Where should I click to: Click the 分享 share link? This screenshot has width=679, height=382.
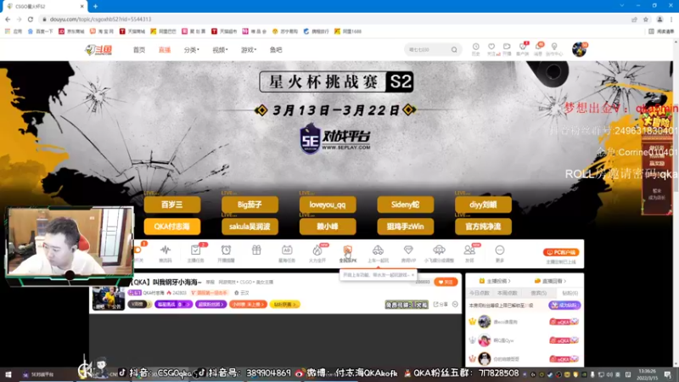441,305
